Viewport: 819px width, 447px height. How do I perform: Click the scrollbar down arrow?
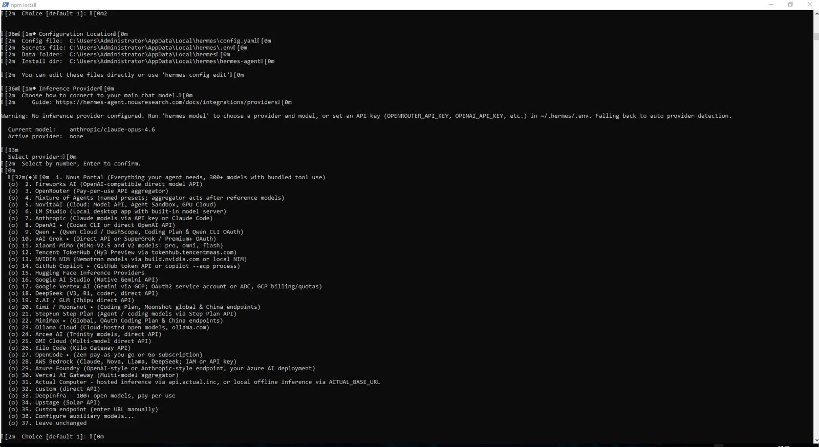[816, 440]
